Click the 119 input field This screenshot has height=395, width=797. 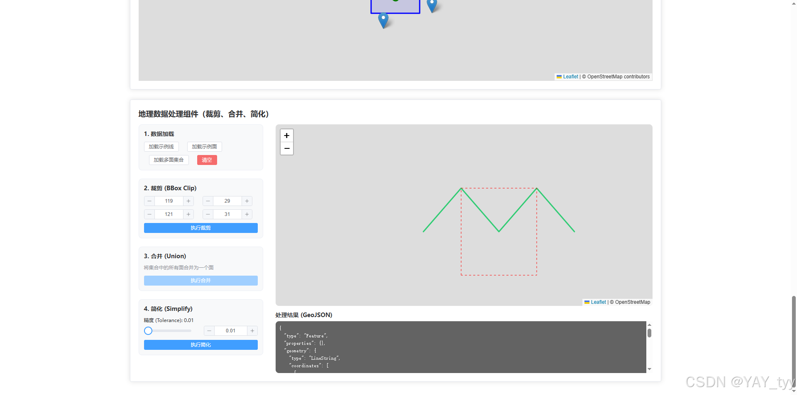click(x=169, y=201)
